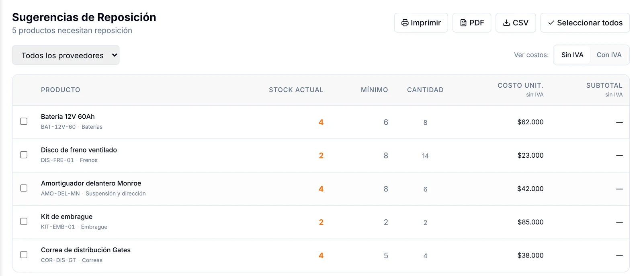Open the Todos los proveedores dropdown
This screenshot has height=276, width=643.
pos(66,55)
